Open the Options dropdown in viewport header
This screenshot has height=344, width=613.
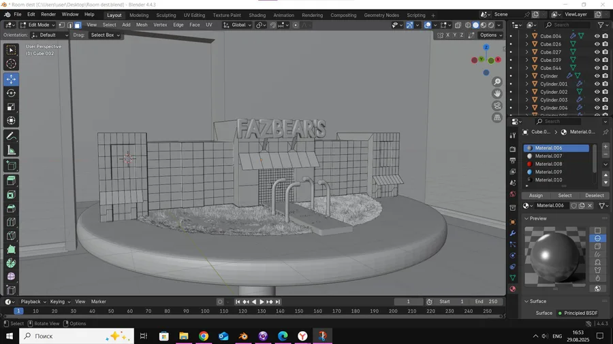tap(491, 35)
